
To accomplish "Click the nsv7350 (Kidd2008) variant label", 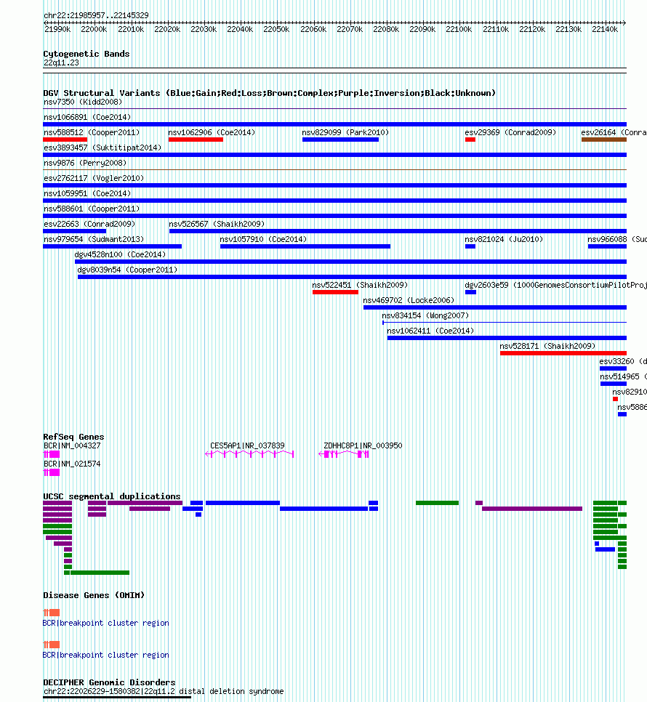I will (83, 102).
